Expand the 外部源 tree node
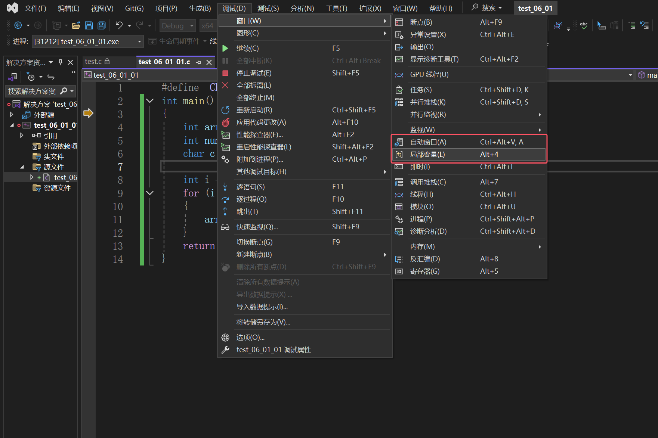This screenshot has width=658, height=438. tap(12, 115)
